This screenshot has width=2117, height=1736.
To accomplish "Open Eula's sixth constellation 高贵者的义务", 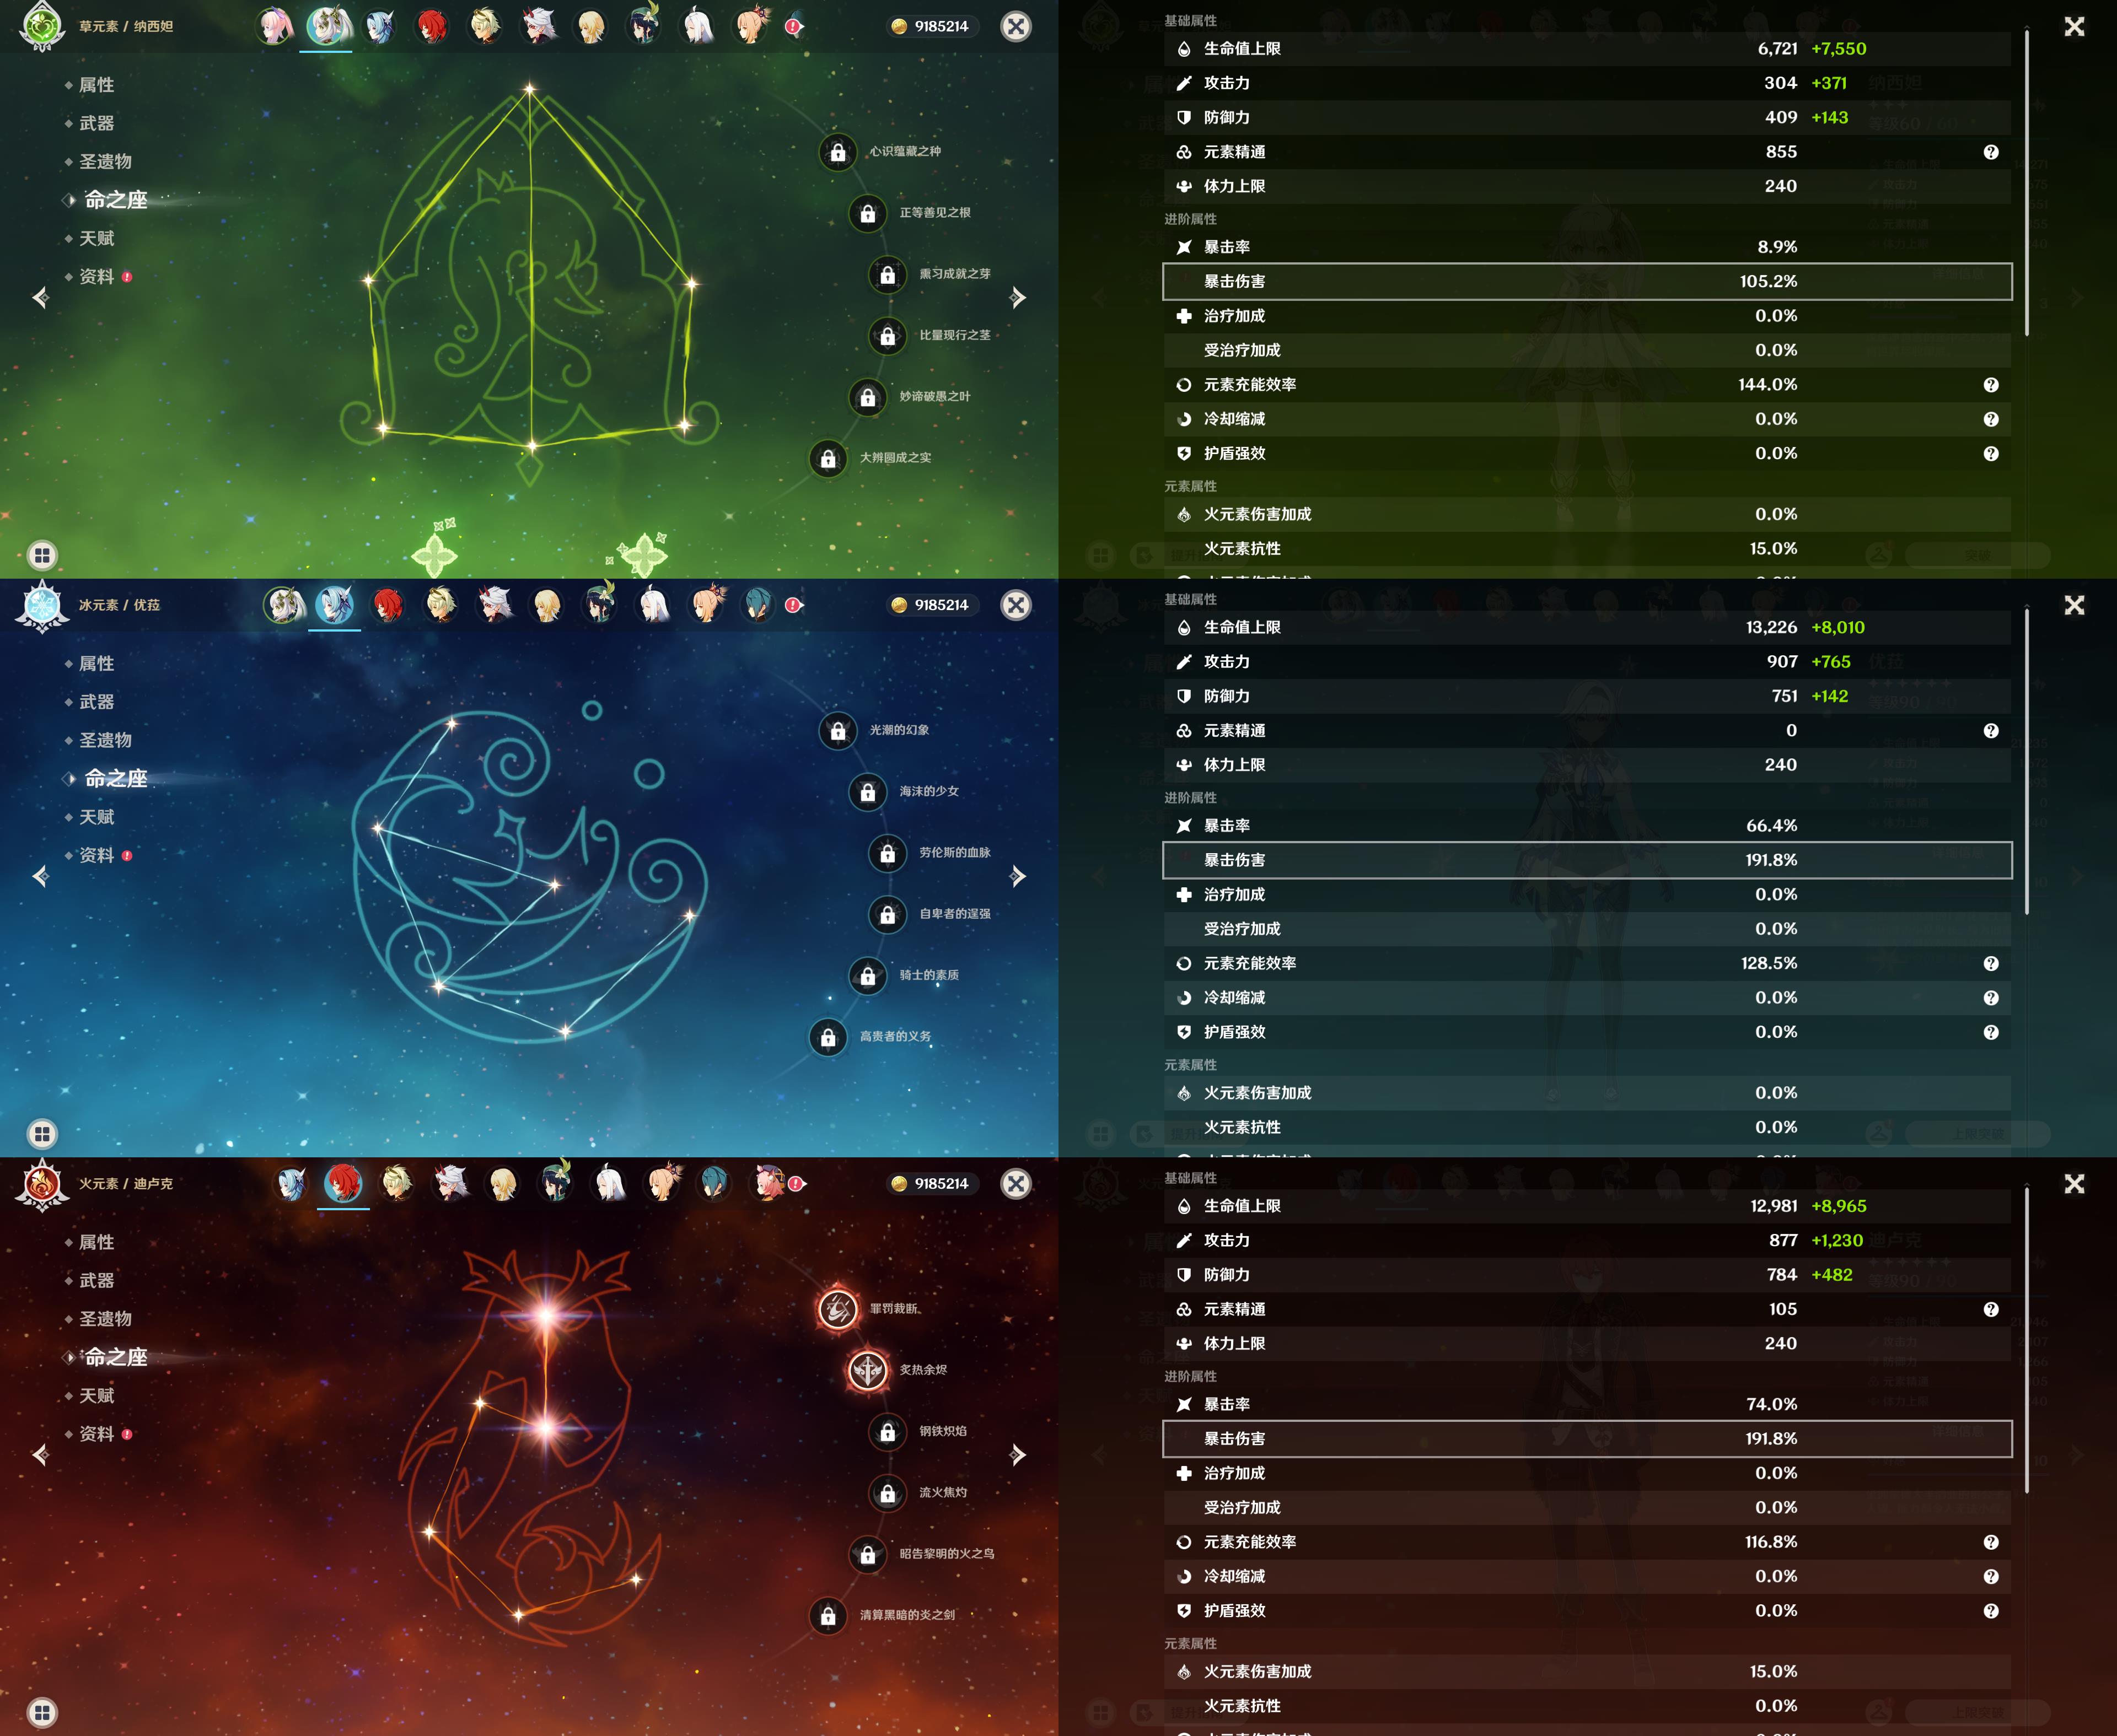I will click(x=829, y=1037).
